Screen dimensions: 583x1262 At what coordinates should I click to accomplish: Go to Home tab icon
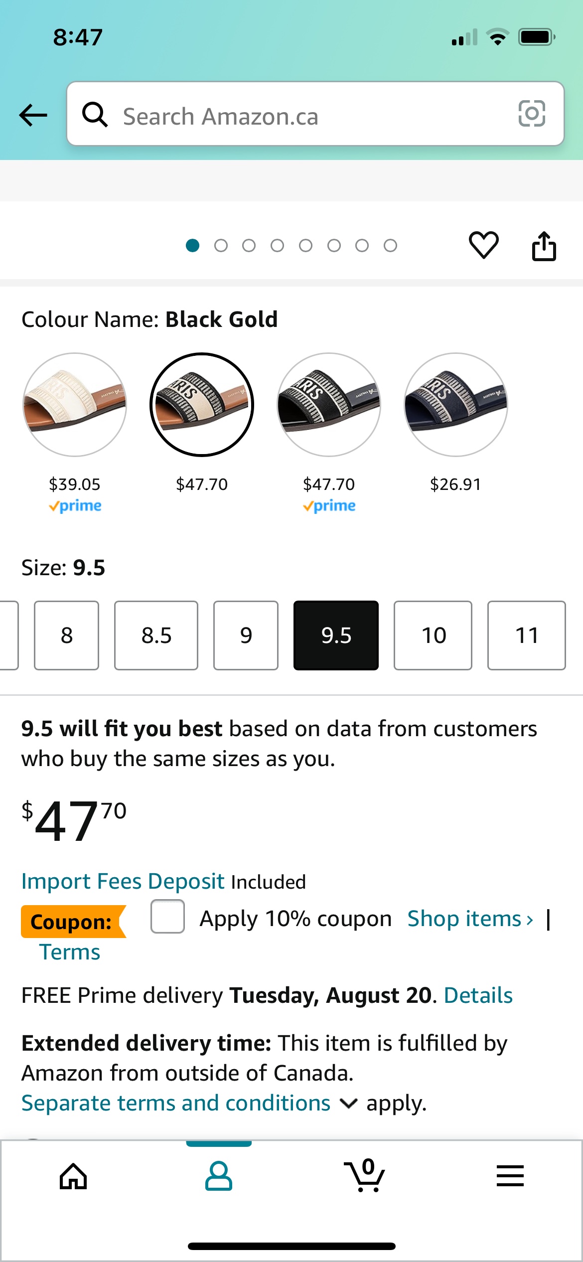[x=73, y=1176]
